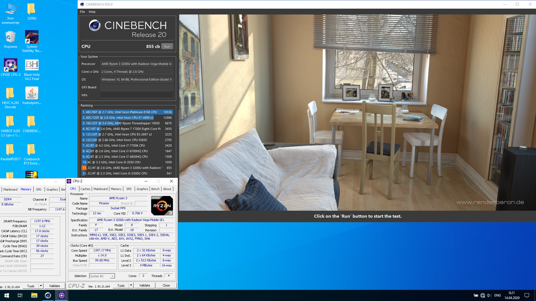Launch CPUID CPU-Z desktop shortcut

[x=11, y=67]
